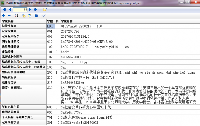The height and width of the screenshot is (126, 200).
Task: Jump to the last record
Action: [x=35, y=9]
